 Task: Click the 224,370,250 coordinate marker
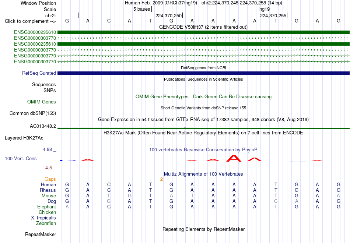click(168, 15)
